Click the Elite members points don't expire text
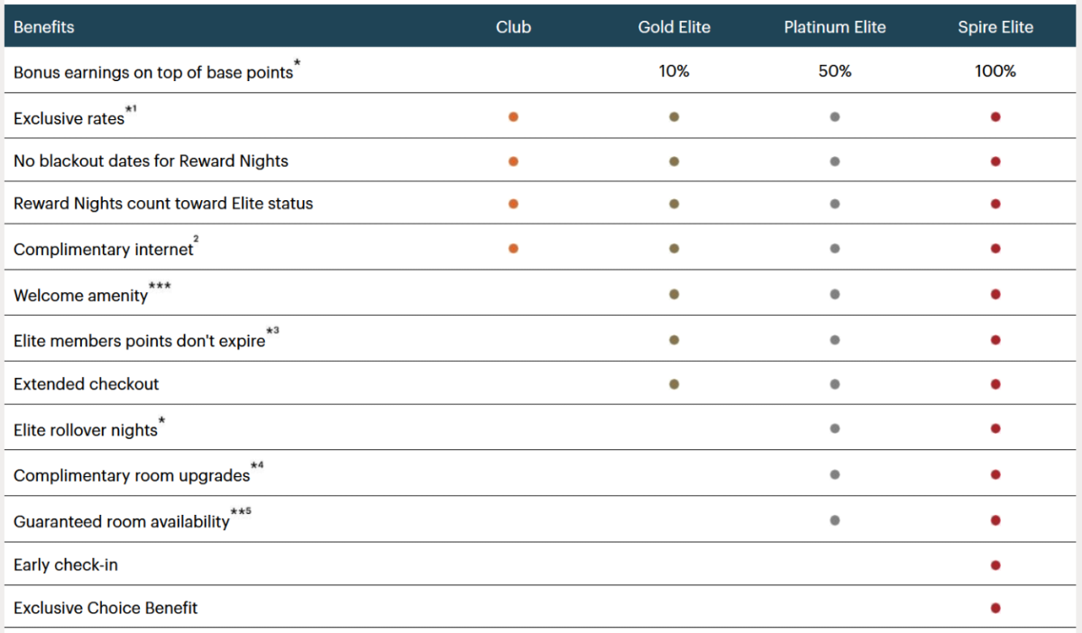The height and width of the screenshot is (633, 1082). click(x=140, y=341)
